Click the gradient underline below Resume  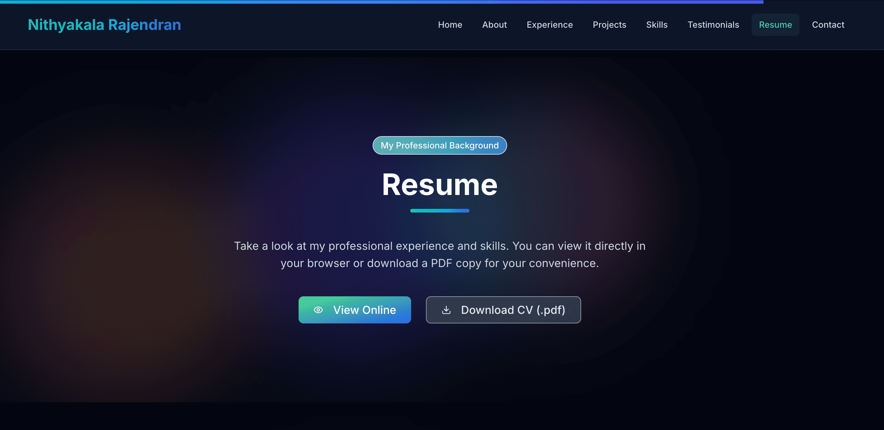click(439, 210)
